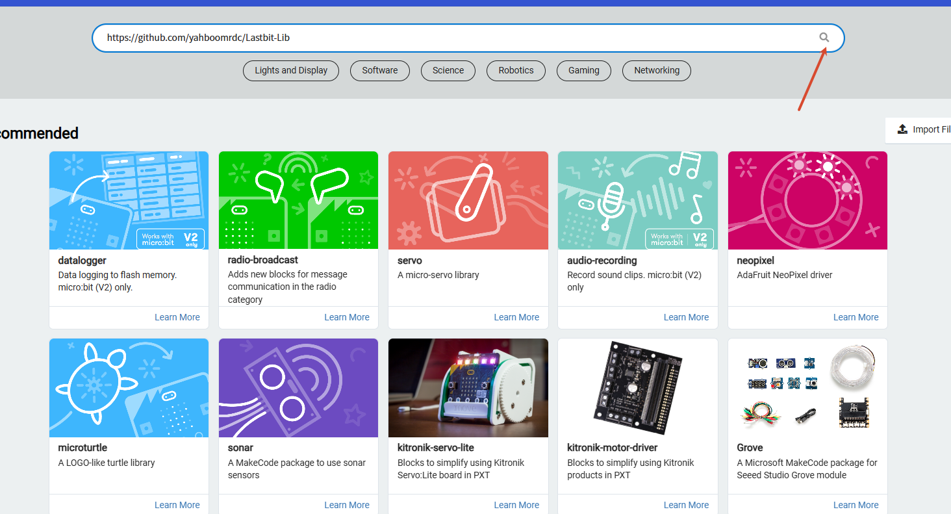Click the microturtle card title
Image resolution: width=951 pixels, height=514 pixels.
[82, 448]
